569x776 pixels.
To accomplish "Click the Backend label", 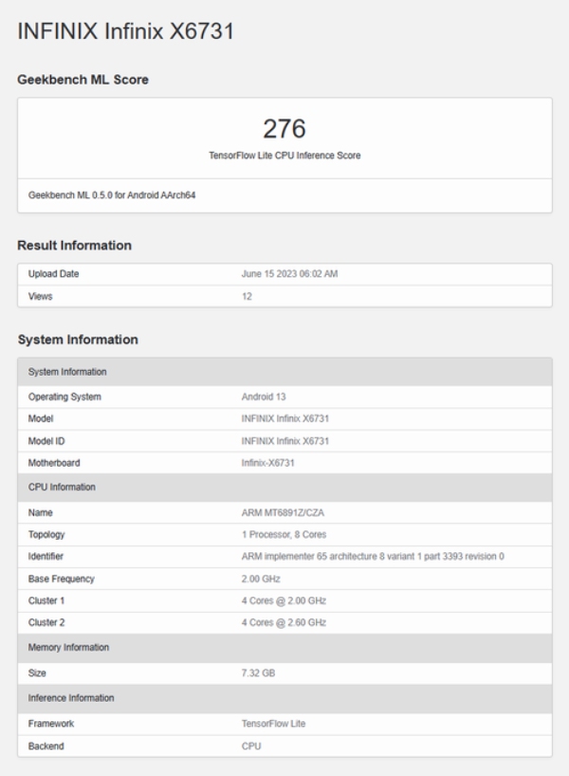I will pyautogui.click(x=46, y=747).
